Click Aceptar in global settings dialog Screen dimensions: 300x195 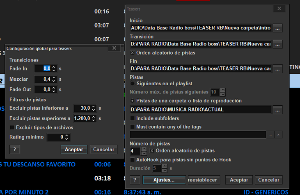[x=74, y=150]
